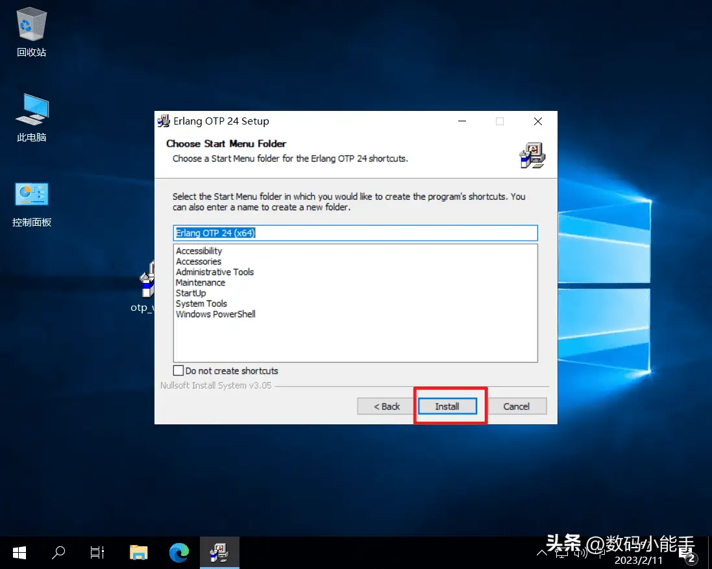The height and width of the screenshot is (569, 712).
Task: Select the This PC desktop icon
Action: [x=31, y=118]
